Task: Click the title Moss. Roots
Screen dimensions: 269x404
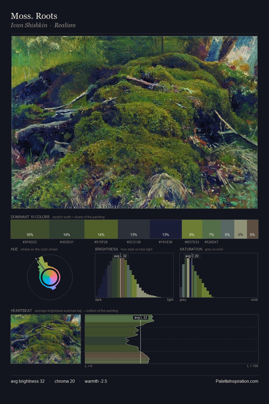Action: (34, 16)
